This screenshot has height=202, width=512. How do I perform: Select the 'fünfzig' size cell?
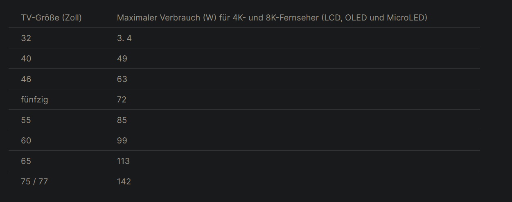(x=34, y=100)
